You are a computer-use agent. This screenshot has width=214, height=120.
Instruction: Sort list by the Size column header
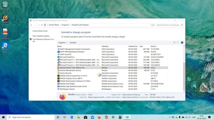coord(141,46)
